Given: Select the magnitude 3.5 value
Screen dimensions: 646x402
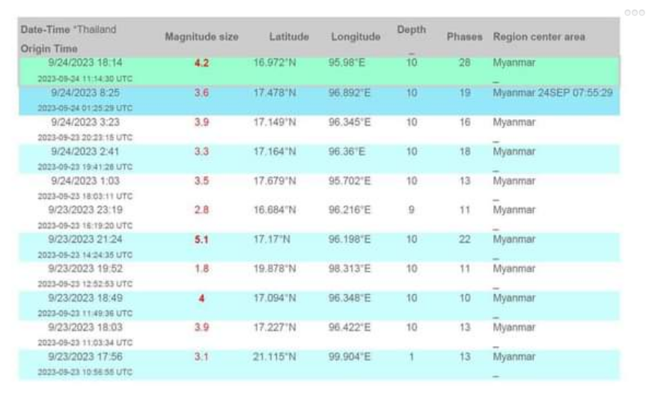Looking at the screenshot, I should pyautogui.click(x=201, y=181).
